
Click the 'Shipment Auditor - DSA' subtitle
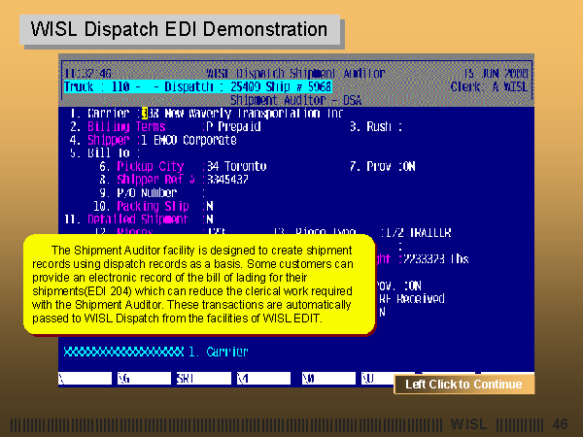(296, 100)
